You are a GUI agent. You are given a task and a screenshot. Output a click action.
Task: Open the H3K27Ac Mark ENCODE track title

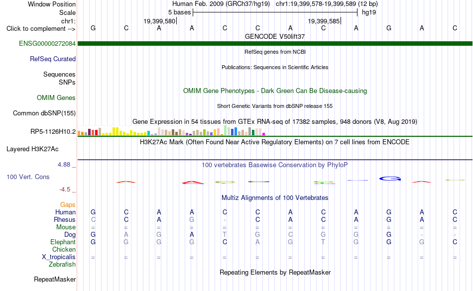pos(274,142)
